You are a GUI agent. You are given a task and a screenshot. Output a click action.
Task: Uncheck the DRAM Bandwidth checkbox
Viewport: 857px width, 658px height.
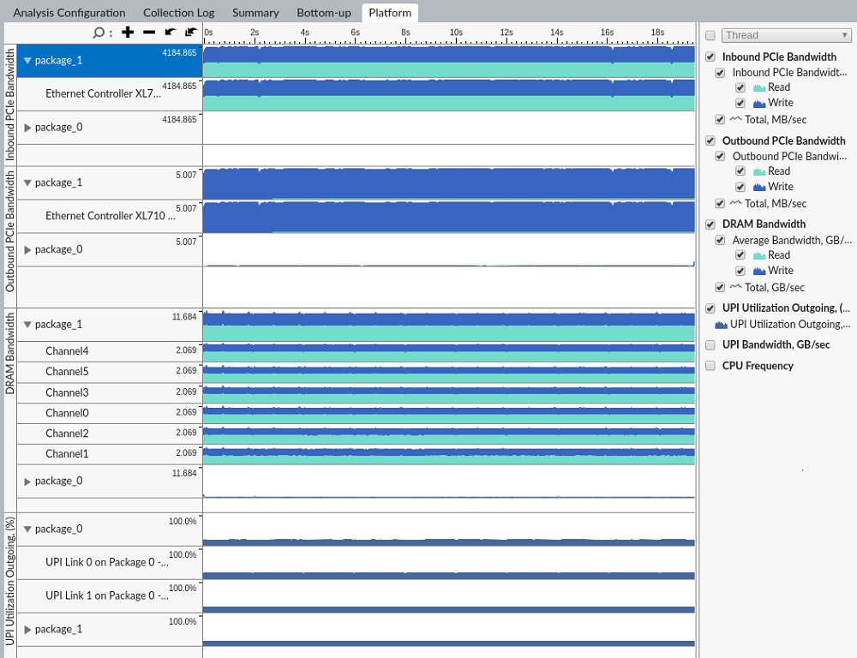[x=710, y=224]
